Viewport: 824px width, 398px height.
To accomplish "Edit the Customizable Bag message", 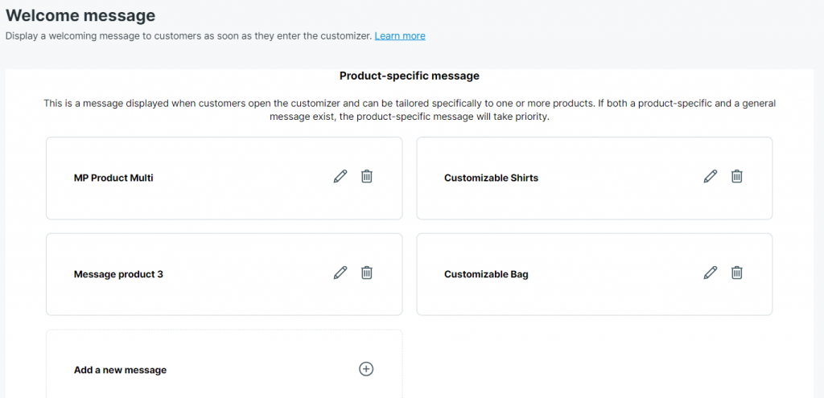I will [711, 273].
